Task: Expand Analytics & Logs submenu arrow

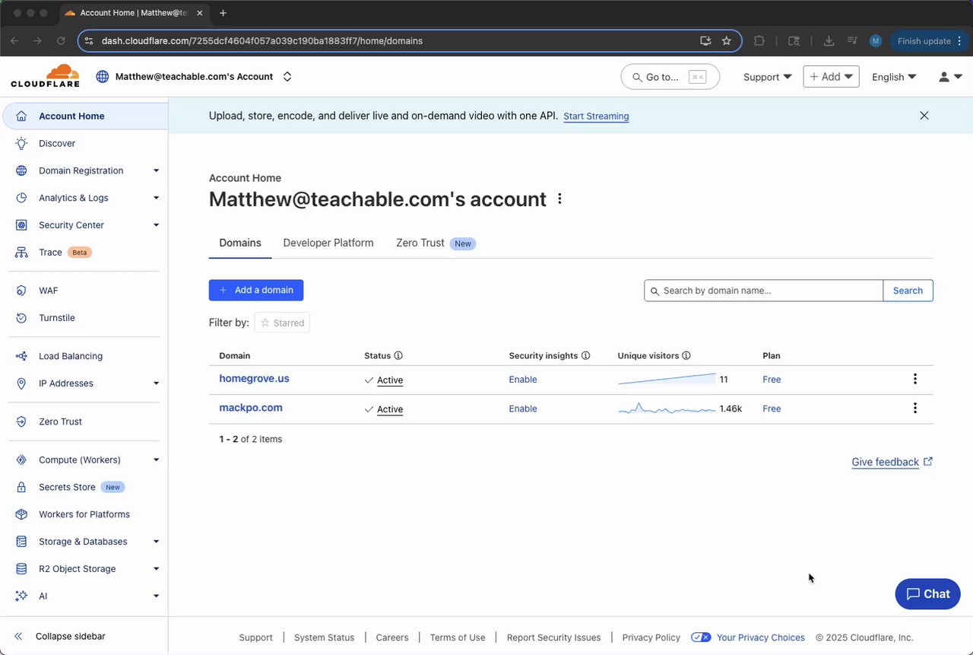Action: pos(156,198)
